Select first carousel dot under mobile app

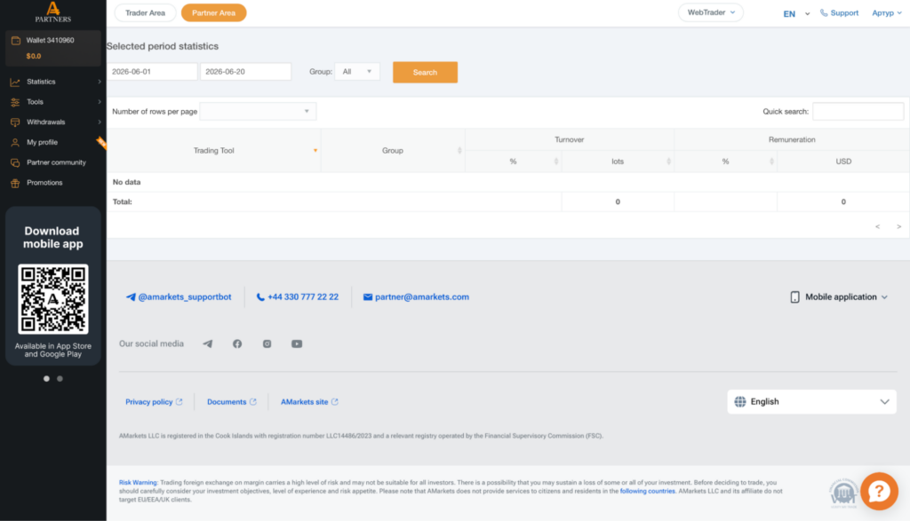coord(46,378)
